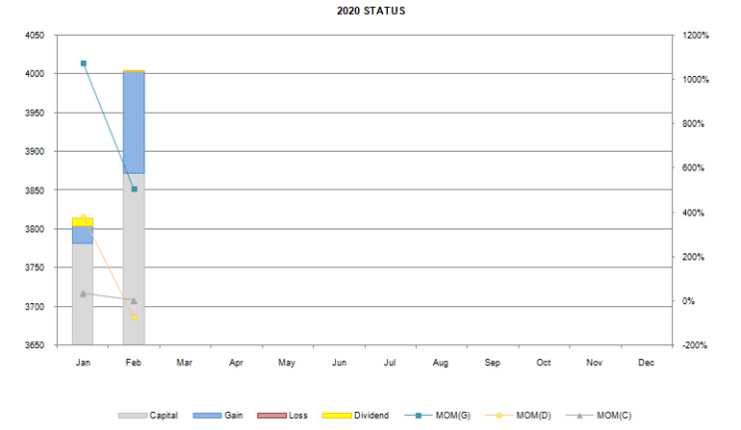Click the 1200% secondary axis label
741x430 pixels.
[x=696, y=36]
